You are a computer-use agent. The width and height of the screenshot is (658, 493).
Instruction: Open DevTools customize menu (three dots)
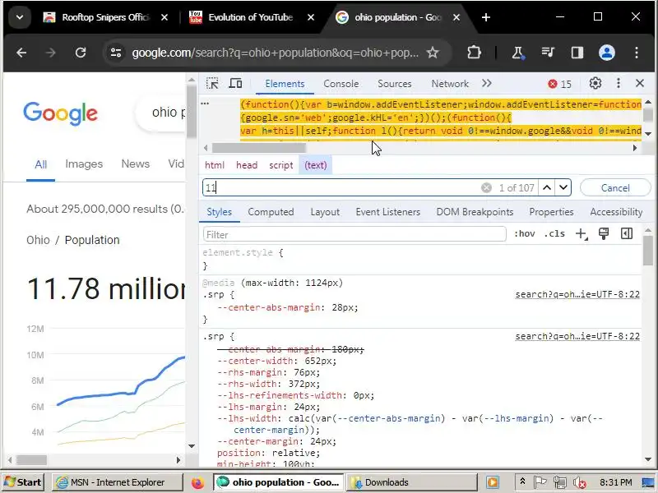tap(619, 84)
